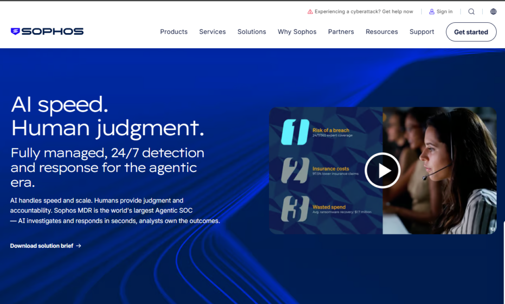Screen dimensions: 505x304
Task: Click the number 2 graphic in video
Action: click(x=295, y=171)
